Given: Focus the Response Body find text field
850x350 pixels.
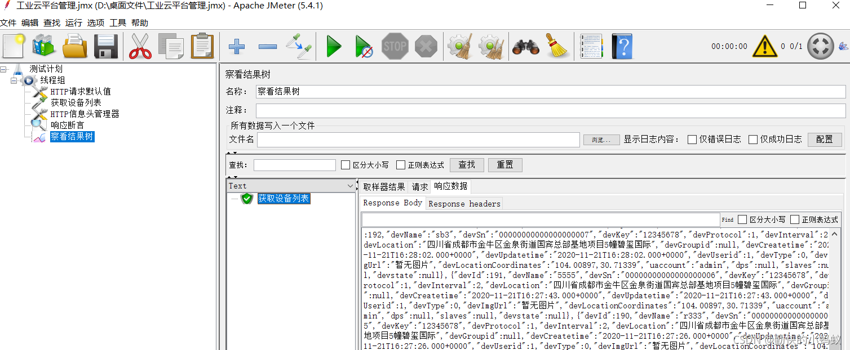Looking at the screenshot, I should (x=541, y=219).
